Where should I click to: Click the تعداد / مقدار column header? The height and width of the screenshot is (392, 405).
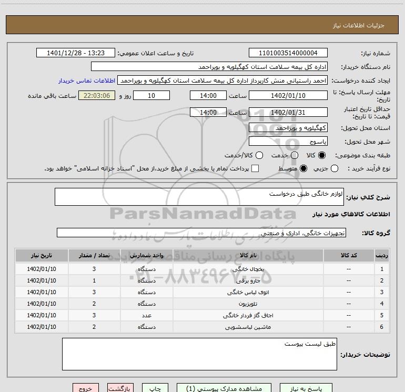coord(94,255)
